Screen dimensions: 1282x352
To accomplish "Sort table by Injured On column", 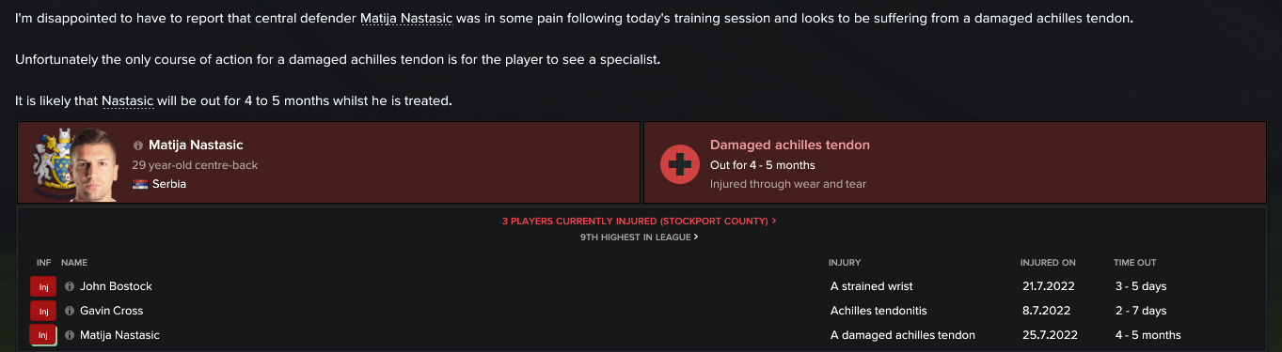I will 1048,263.
